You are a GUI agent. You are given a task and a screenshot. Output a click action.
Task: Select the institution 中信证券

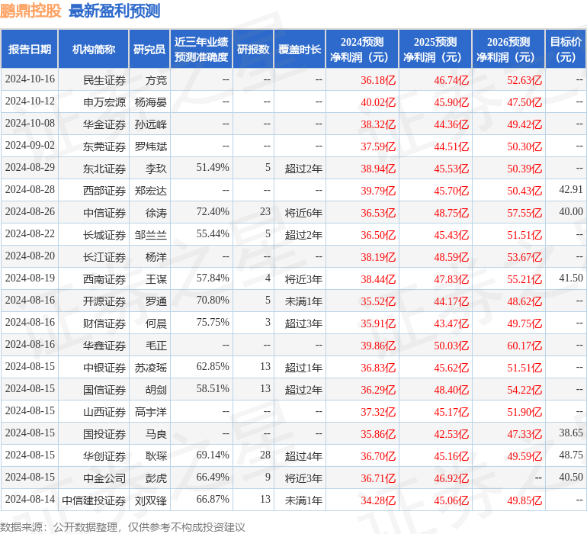[104, 213]
